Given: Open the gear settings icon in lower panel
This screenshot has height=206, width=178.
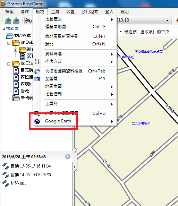Looking at the screenshot, I should pyautogui.click(x=68, y=156).
